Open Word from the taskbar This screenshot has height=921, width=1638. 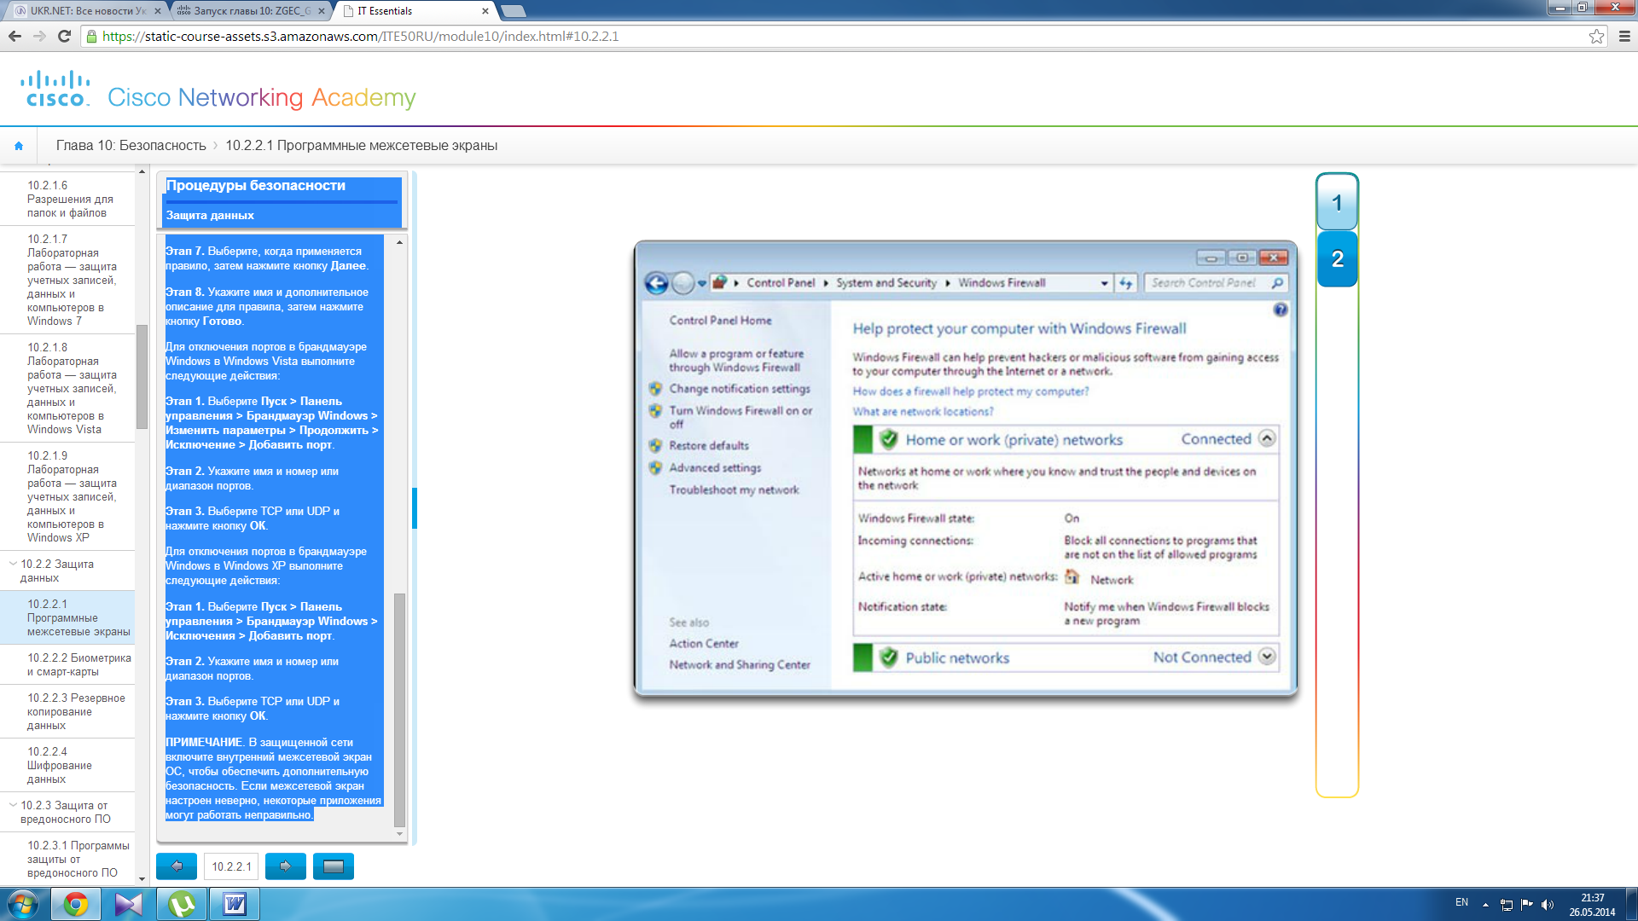235,904
